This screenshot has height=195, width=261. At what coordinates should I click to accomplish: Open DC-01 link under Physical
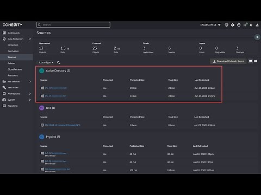[x=55, y=161]
